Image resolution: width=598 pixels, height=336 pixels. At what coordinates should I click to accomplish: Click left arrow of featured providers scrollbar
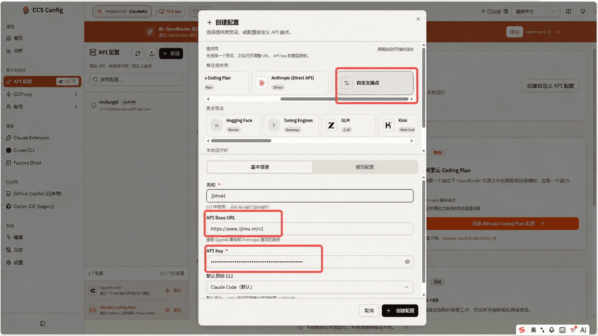(208, 99)
